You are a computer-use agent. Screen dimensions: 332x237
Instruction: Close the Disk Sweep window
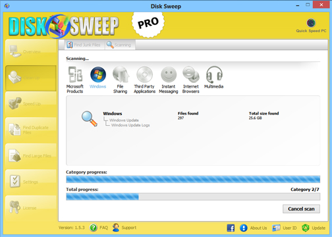[x=321, y=5]
